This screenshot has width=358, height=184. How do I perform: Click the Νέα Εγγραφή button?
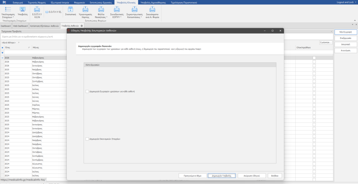click(345, 32)
